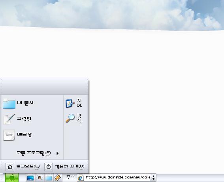Screen dimensions: 224x182
Task: Click the blue desktop icon in quick launch
Action: (30, 178)
